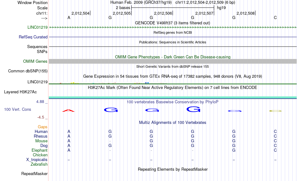
Task: Click reference base C in the base row
Action: coord(275,17)
